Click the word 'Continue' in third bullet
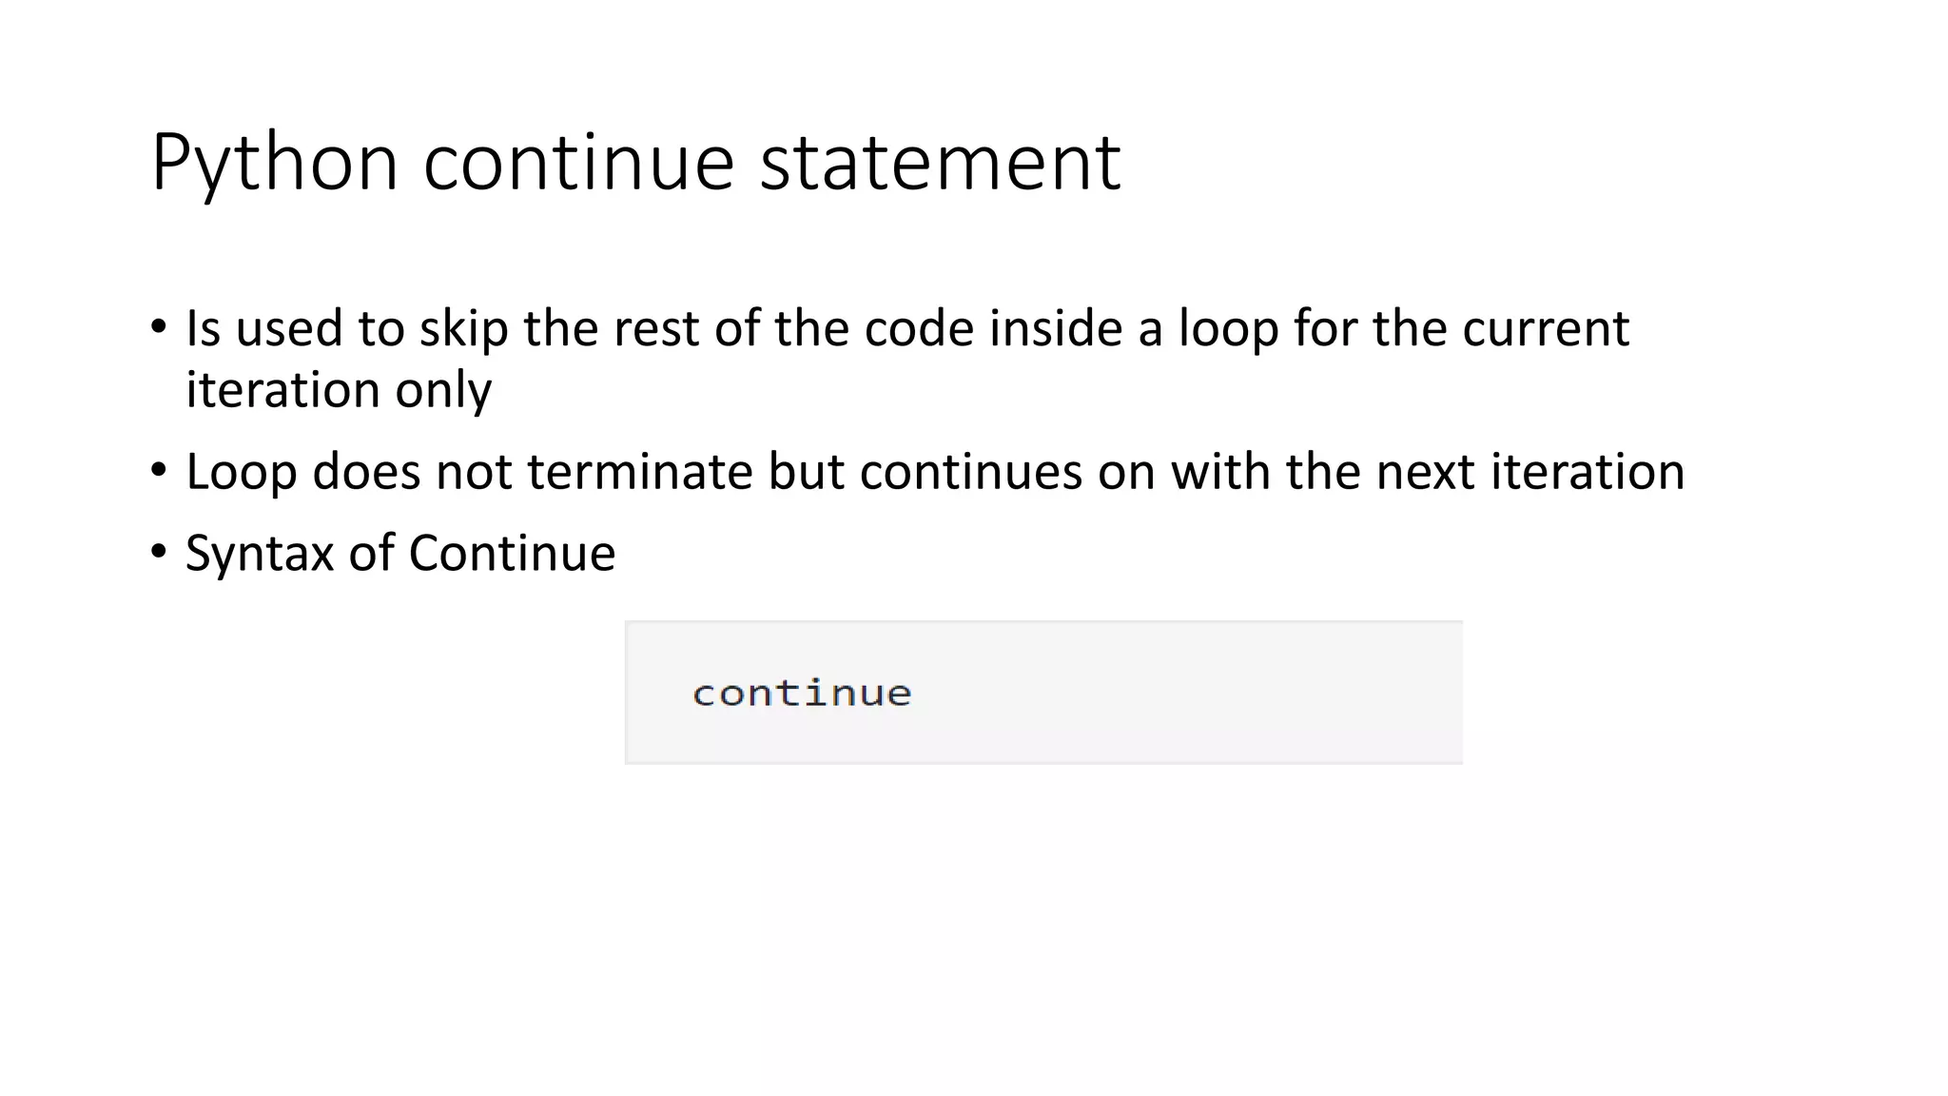This screenshot has height=1096, width=1948. 512,553
